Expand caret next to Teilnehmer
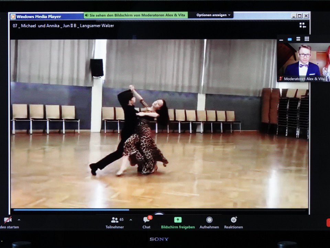Image resolution: width=330 pixels, height=248 pixels. 131,220
